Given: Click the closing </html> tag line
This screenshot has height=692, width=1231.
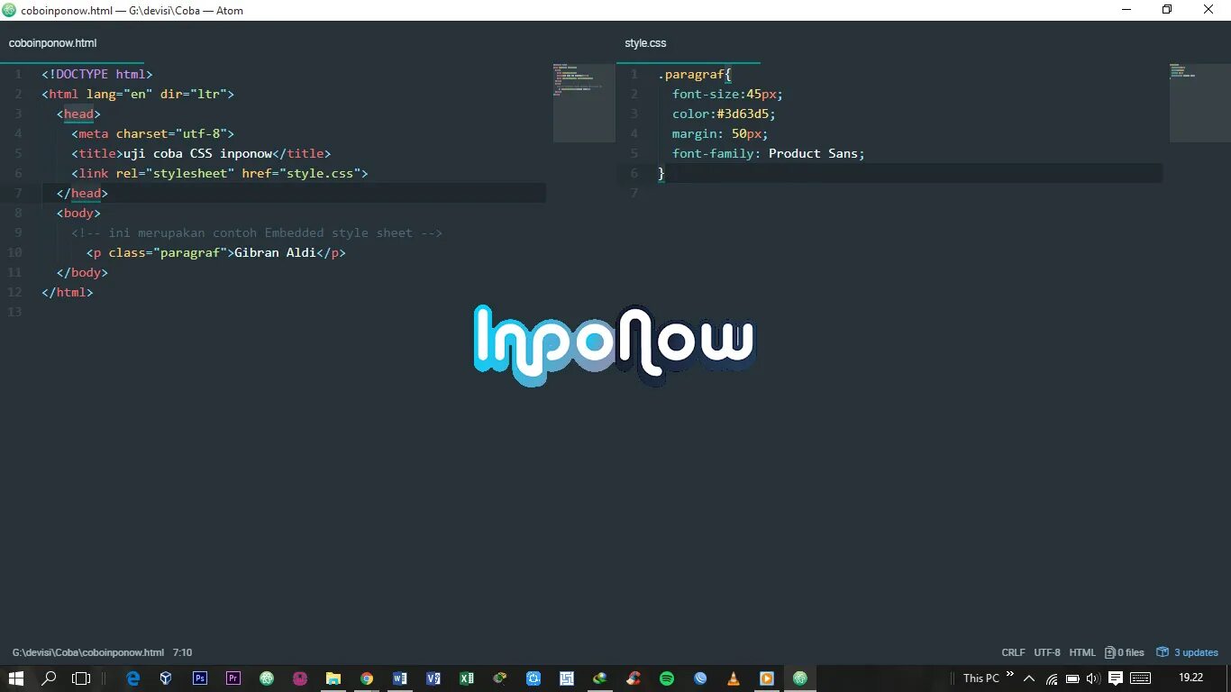Looking at the screenshot, I should tap(68, 292).
